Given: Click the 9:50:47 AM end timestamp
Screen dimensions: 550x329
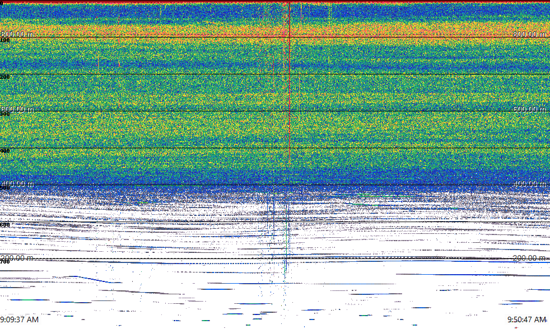Looking at the screenshot, I should 526,319.
